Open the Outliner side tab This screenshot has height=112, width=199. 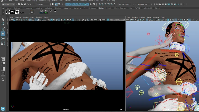pyautogui.click(x=7, y=31)
